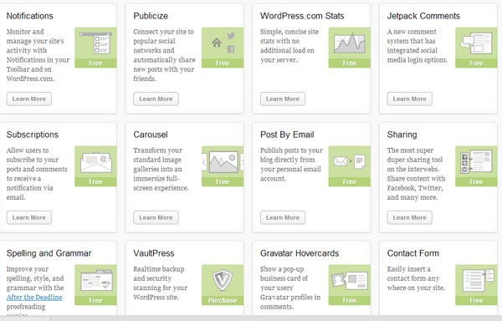Click the Free label on WordPress.com Stats
Image resolution: width=502 pixels, height=321 pixels.
tap(349, 63)
